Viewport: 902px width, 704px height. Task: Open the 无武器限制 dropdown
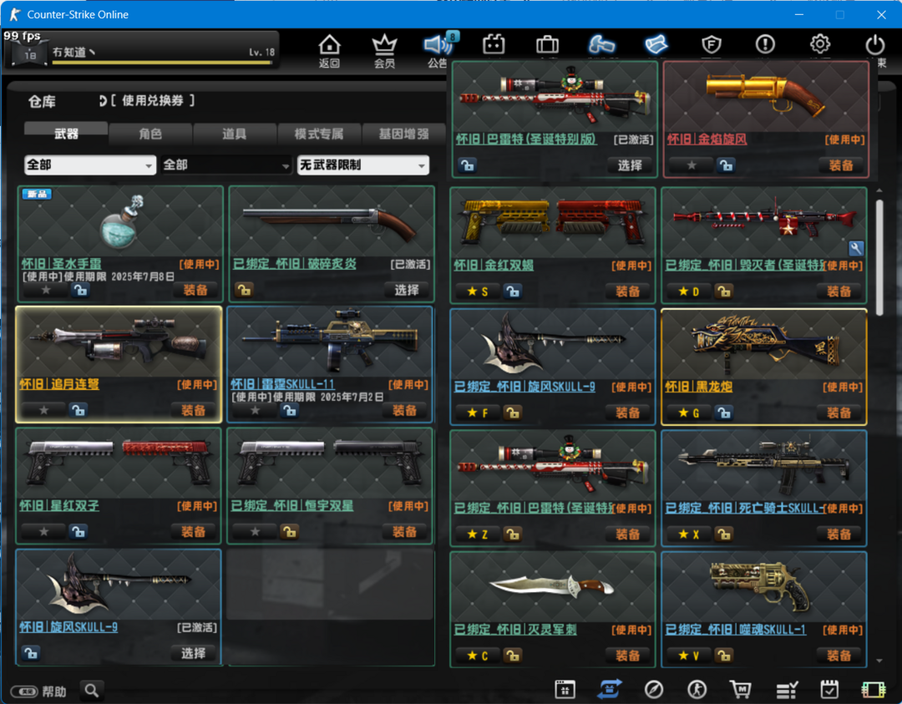[363, 165]
